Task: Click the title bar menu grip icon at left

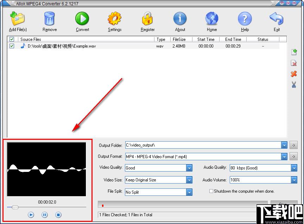Action: tap(11, 3)
